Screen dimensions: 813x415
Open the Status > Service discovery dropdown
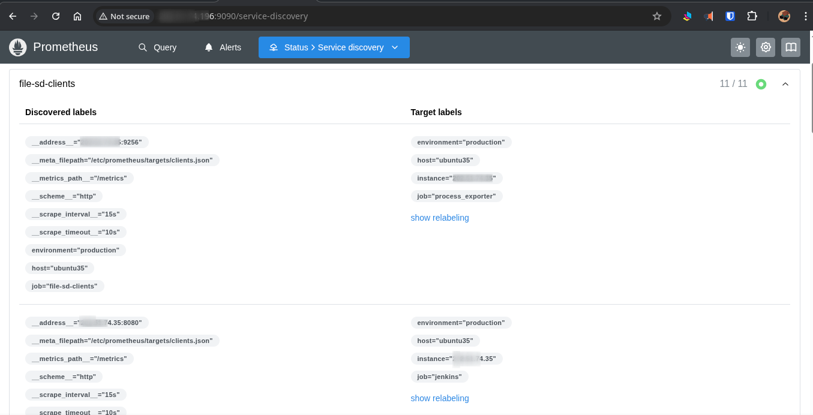334,47
